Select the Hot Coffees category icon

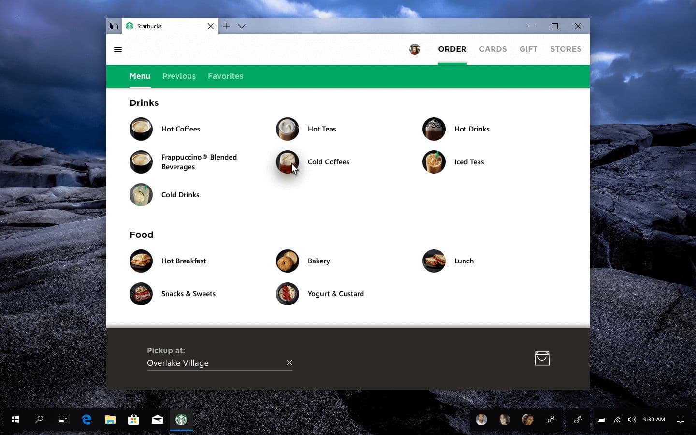(x=141, y=129)
